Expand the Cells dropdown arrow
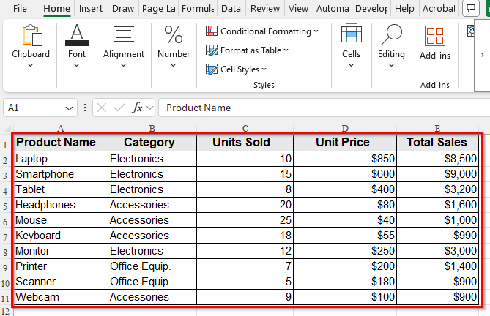Screen dimensions: 490x316 351,66
